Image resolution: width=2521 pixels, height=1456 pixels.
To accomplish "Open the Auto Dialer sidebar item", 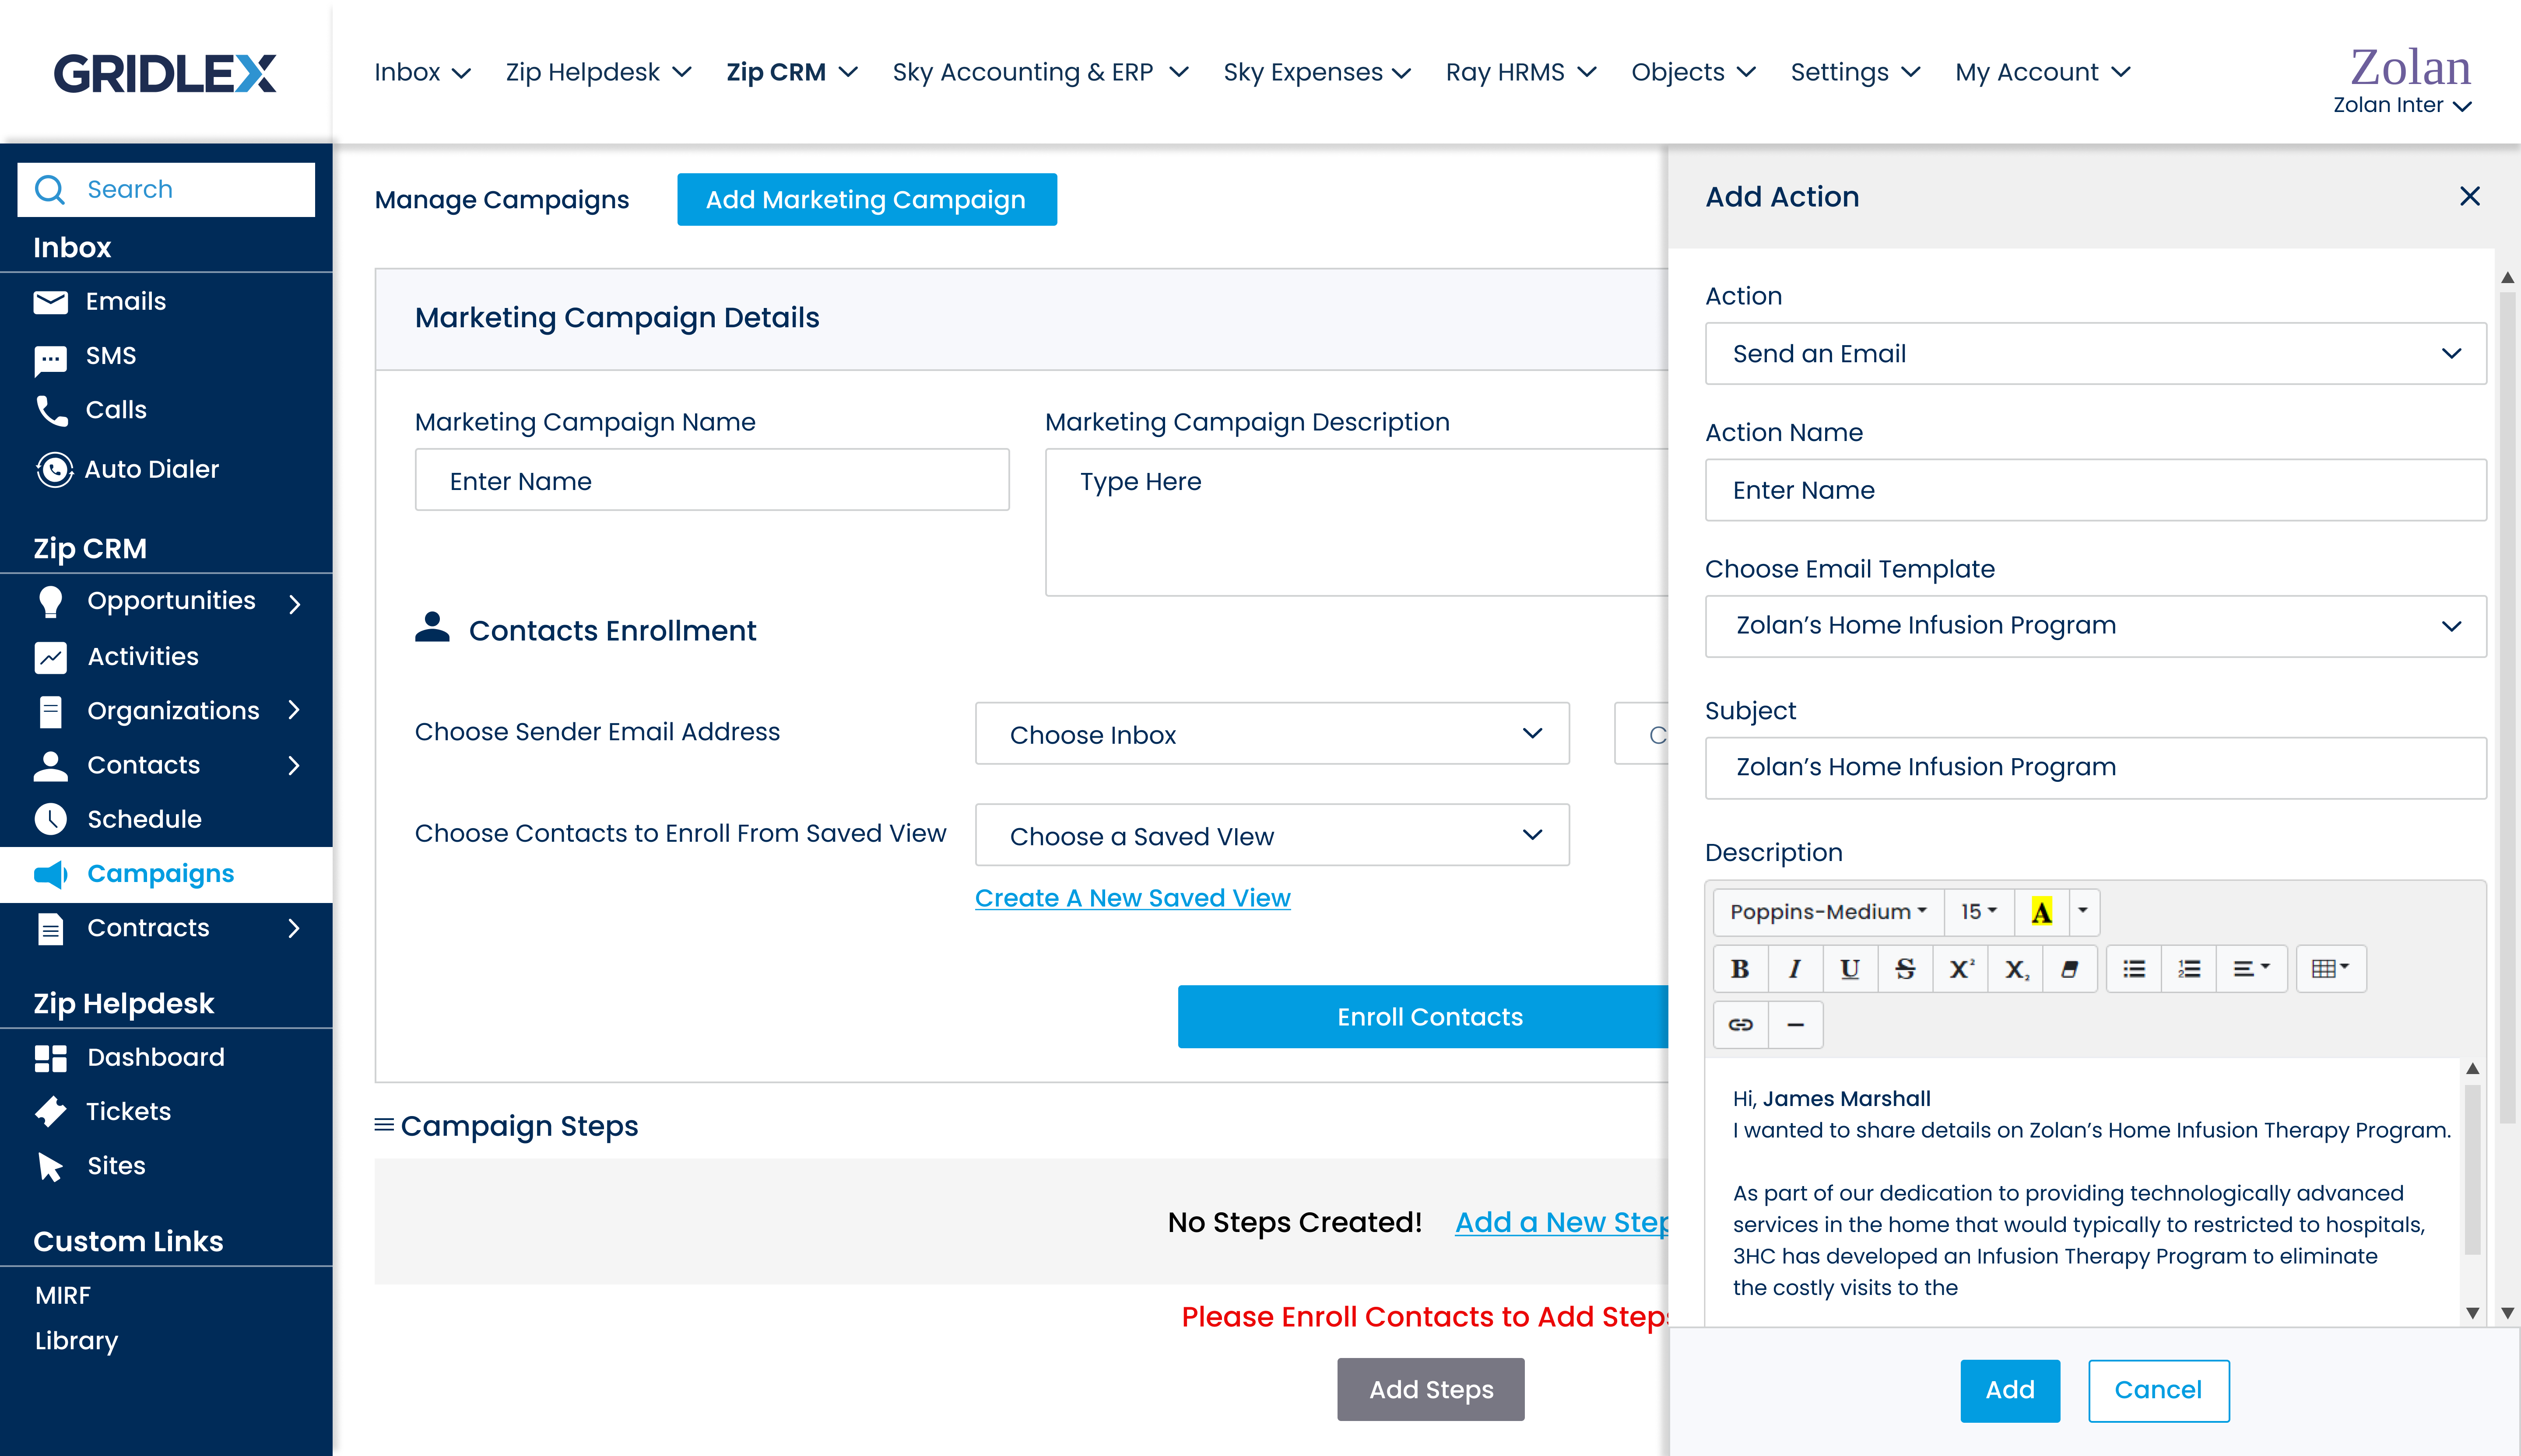I will (152, 469).
